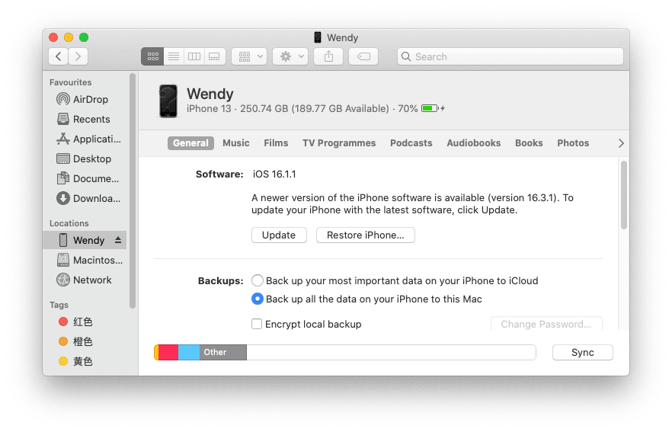Image resolution: width=672 pixels, height=432 pixels.
Task: Switch to column view in toolbar
Action: pyautogui.click(x=194, y=56)
